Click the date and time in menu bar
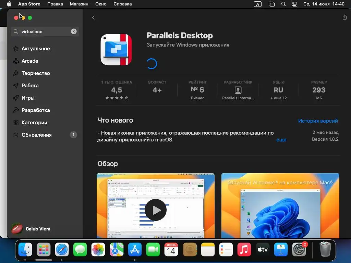The height and width of the screenshot is (263, 351). 324,4
